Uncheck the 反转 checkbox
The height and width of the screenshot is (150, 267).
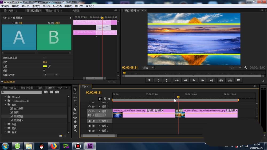(x=44, y=70)
